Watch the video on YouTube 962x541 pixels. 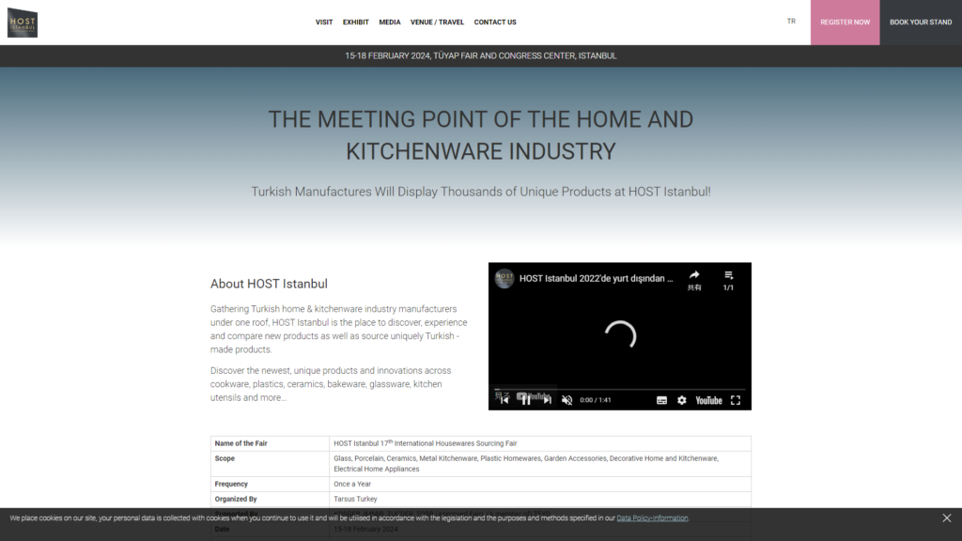[x=708, y=400]
